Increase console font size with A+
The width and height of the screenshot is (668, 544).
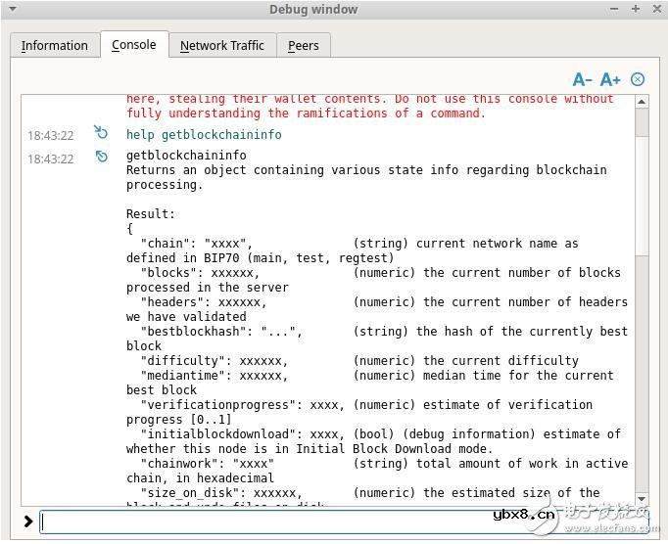click(610, 79)
